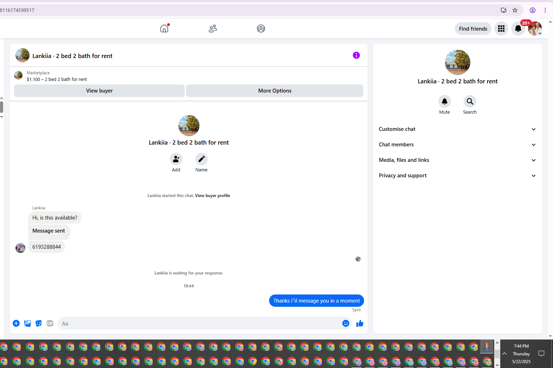553x368 pixels.
Task: Show hidden taskbar icons chevron
Action: click(504, 354)
